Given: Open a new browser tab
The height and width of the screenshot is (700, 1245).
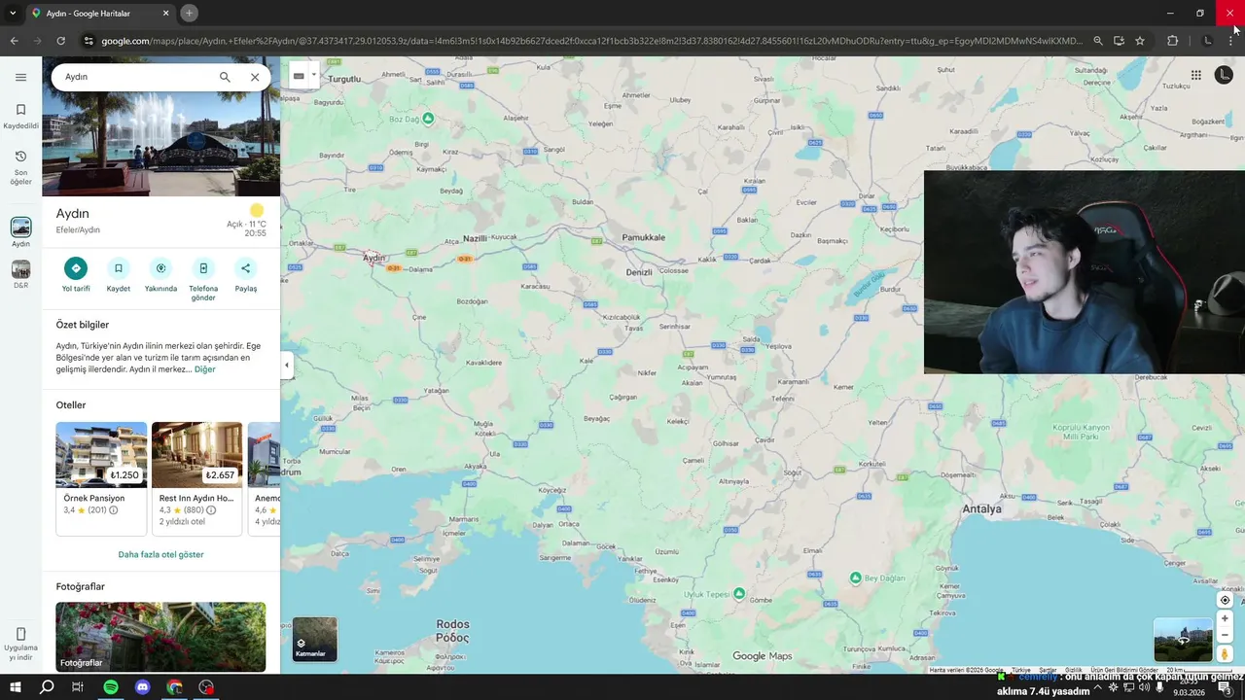Looking at the screenshot, I should click(189, 13).
